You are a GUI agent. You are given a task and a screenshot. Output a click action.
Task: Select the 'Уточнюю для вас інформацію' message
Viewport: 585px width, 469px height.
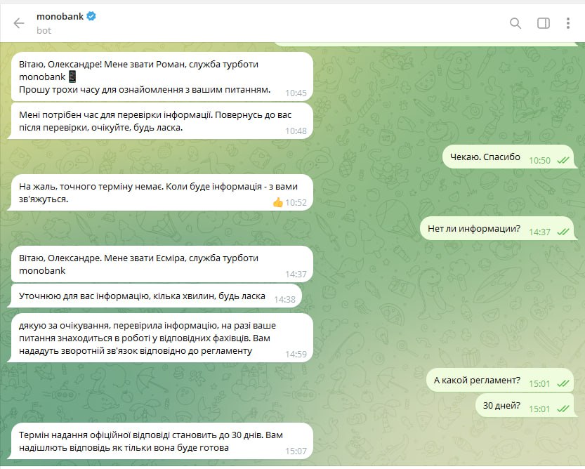(155, 296)
